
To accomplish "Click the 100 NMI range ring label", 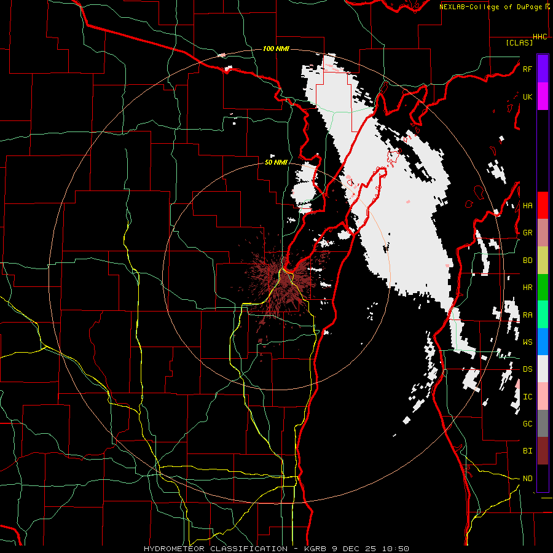I will [276, 49].
